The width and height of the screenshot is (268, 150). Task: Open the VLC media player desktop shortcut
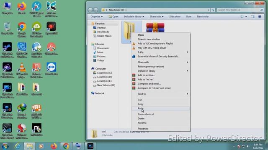tap(22, 70)
